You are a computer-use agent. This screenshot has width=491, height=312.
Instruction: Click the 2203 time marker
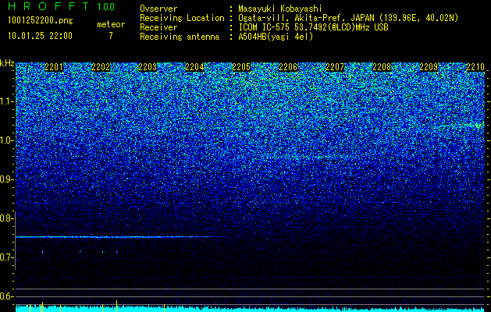click(x=148, y=67)
